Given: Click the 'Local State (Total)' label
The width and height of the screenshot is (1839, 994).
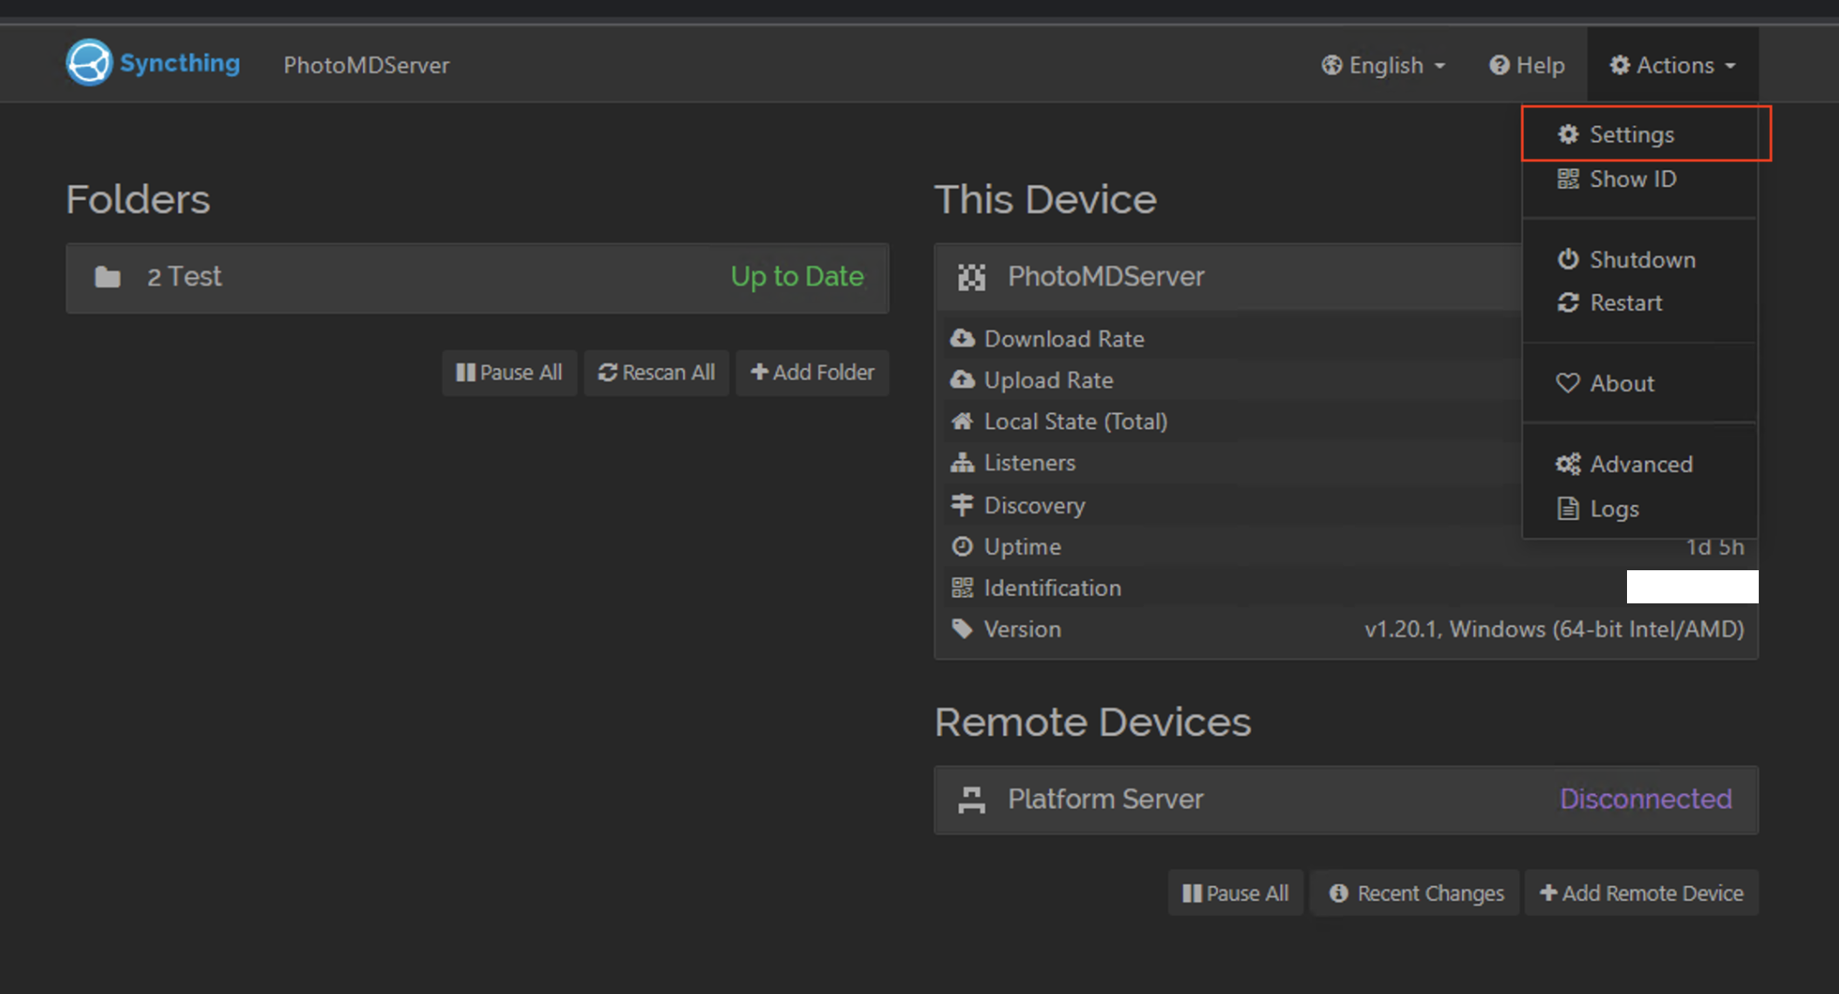Looking at the screenshot, I should tap(1076, 421).
